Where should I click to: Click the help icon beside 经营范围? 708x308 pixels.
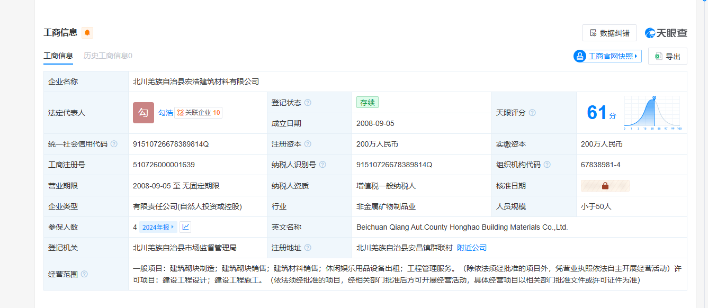click(84, 274)
